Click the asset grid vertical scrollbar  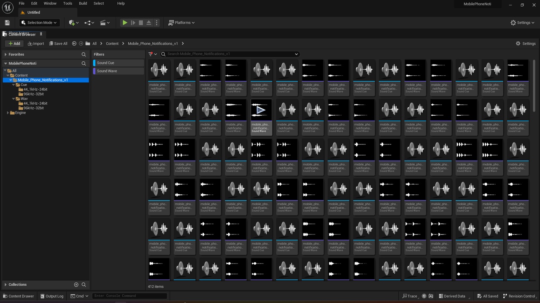pyautogui.click(x=534, y=85)
